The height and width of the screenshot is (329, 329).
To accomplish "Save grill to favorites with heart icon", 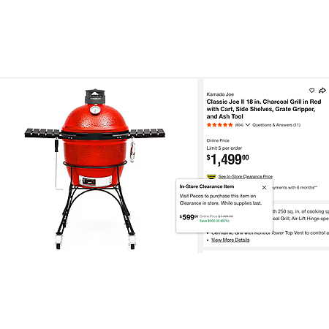I will [x=311, y=91].
